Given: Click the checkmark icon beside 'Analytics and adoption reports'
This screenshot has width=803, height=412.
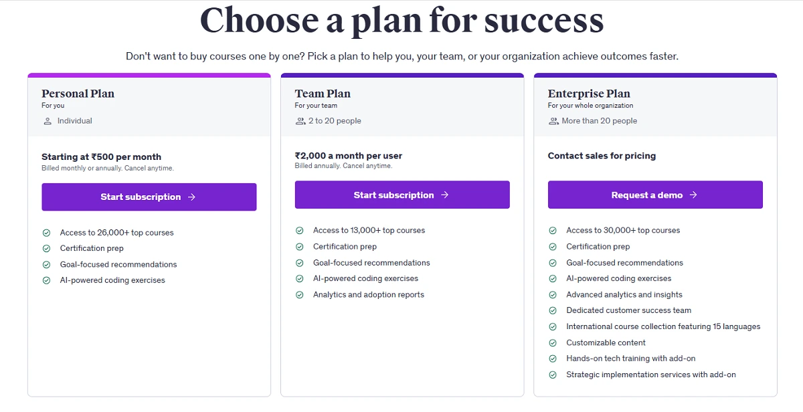Looking at the screenshot, I should pos(300,295).
